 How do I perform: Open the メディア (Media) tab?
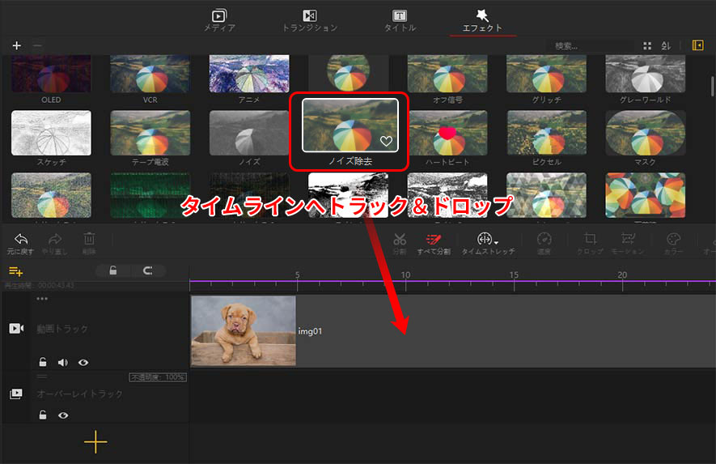point(219,21)
